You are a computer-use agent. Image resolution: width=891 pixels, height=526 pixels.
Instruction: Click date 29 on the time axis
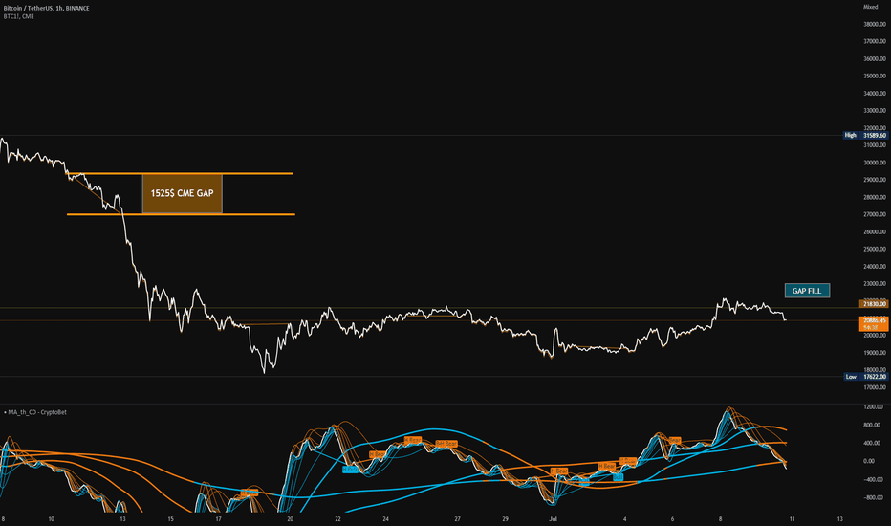(505, 519)
